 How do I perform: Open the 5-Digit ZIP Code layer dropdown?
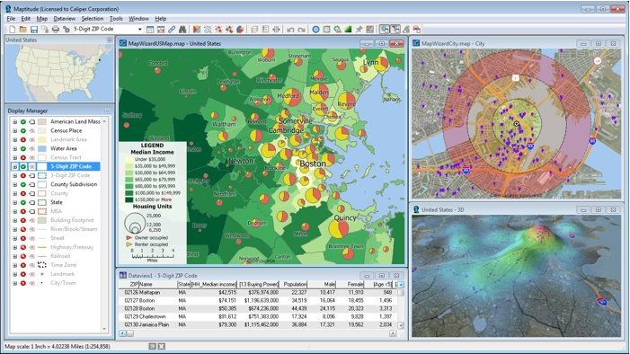(140, 30)
